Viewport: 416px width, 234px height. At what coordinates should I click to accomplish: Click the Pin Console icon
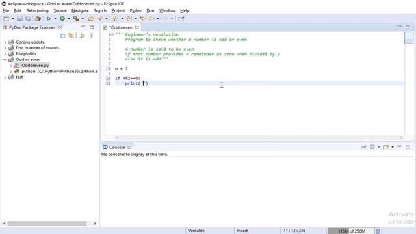[x=364, y=147]
